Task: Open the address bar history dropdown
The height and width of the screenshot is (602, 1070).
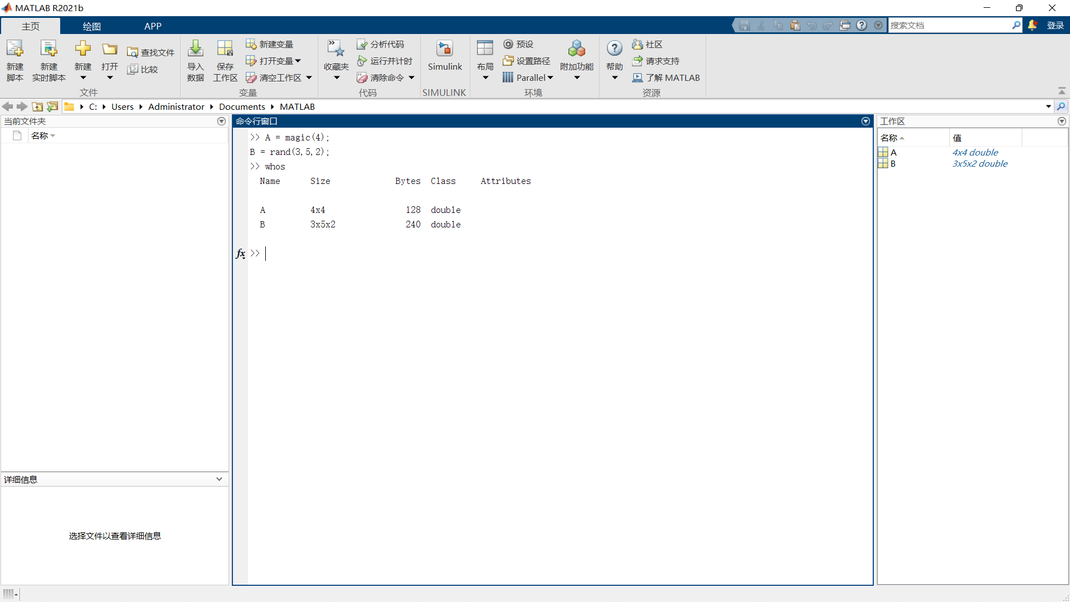Action: coord(1048,106)
